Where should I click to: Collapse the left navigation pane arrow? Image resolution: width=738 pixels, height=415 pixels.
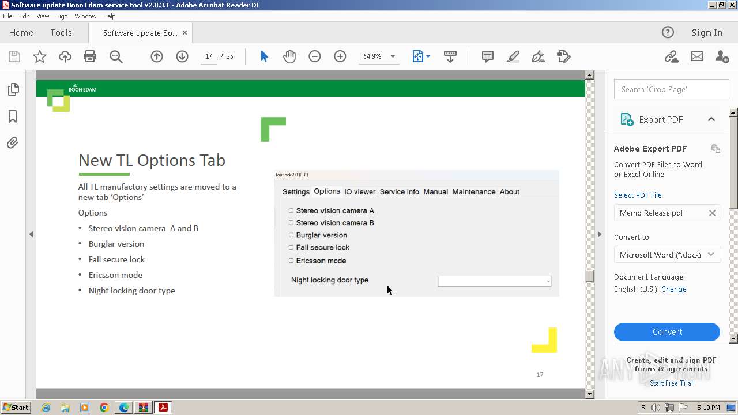click(x=31, y=235)
